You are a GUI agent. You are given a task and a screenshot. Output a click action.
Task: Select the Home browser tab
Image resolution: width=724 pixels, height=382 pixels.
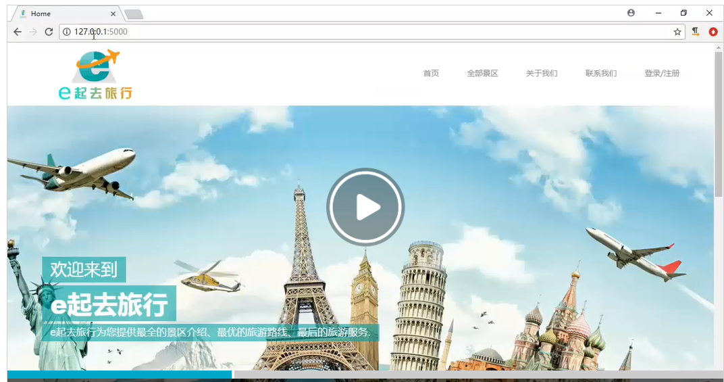tap(66, 14)
